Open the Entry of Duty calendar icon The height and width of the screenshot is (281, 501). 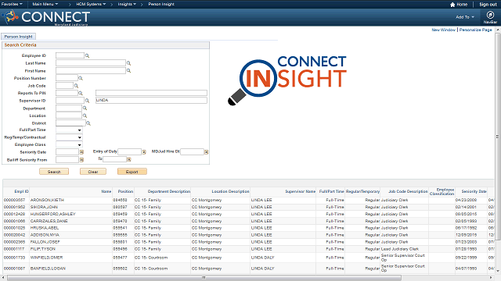(x=144, y=152)
